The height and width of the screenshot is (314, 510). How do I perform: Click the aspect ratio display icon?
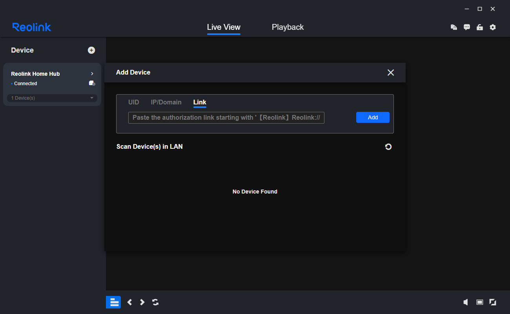click(479, 302)
